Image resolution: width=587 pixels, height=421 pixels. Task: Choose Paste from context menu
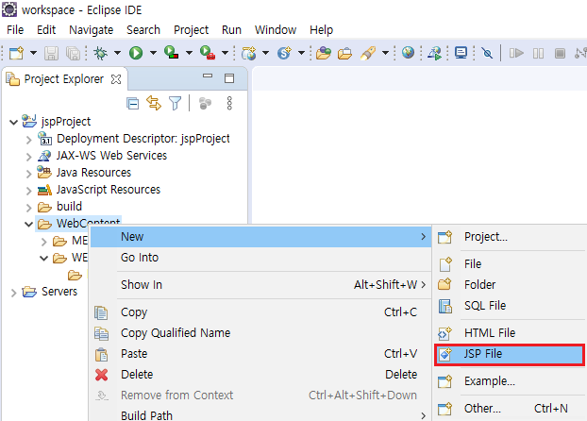pyautogui.click(x=260, y=354)
